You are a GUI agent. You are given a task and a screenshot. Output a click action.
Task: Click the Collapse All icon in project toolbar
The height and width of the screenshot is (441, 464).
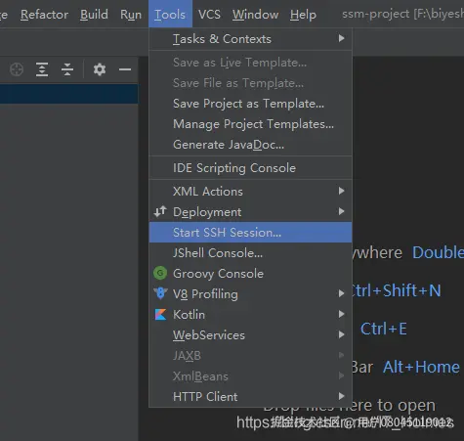67,69
